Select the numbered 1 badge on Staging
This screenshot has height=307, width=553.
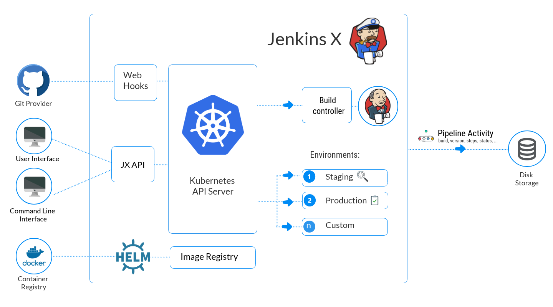pyautogui.click(x=310, y=177)
